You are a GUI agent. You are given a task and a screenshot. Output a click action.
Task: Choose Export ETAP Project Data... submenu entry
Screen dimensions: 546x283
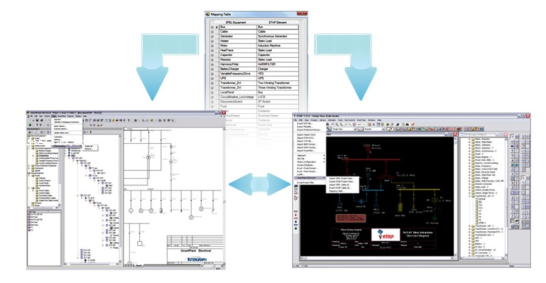[x=342, y=181]
